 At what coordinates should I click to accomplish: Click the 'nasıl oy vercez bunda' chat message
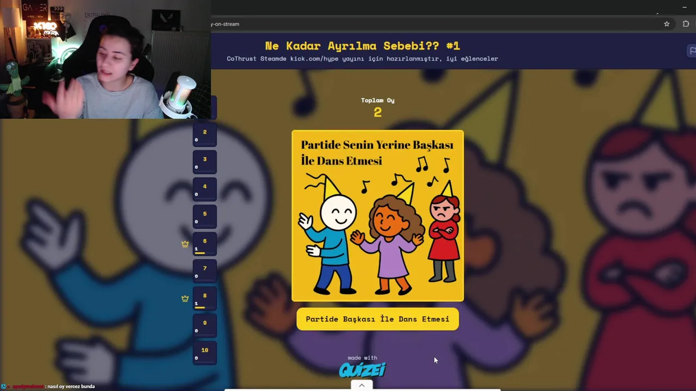click(71, 387)
